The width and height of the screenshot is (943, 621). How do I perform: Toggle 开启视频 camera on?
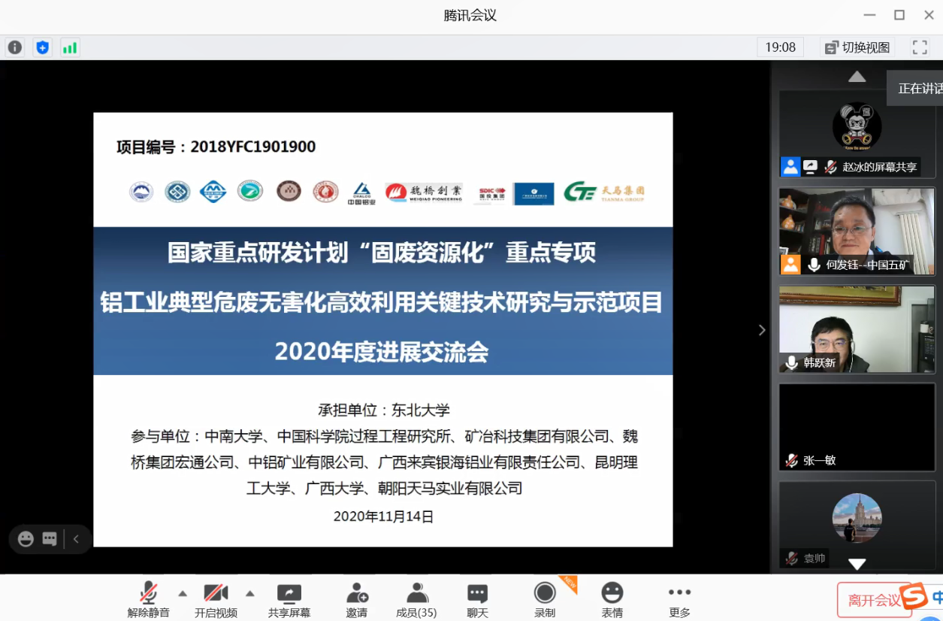216,600
